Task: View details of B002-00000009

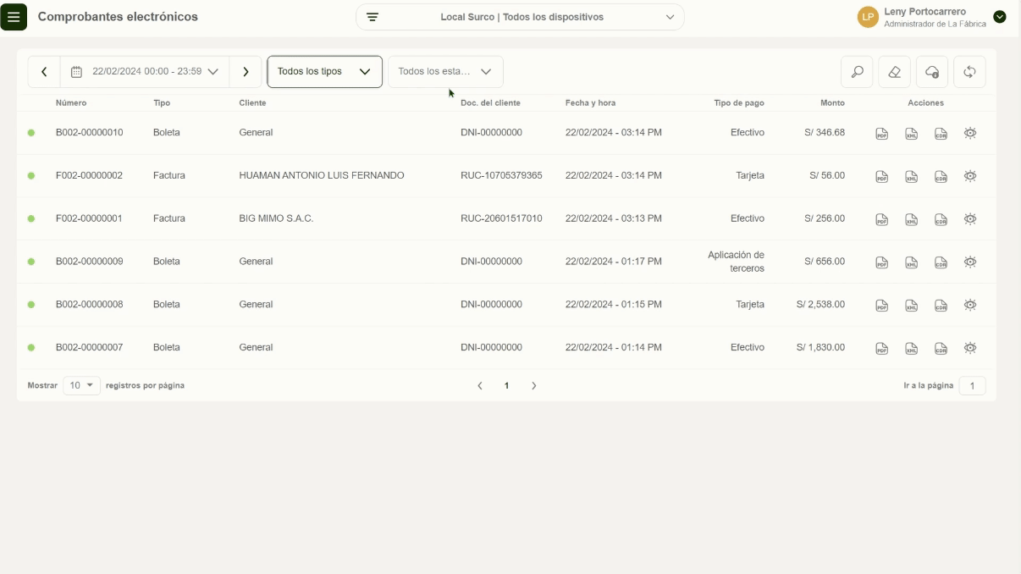Action: [970, 262]
